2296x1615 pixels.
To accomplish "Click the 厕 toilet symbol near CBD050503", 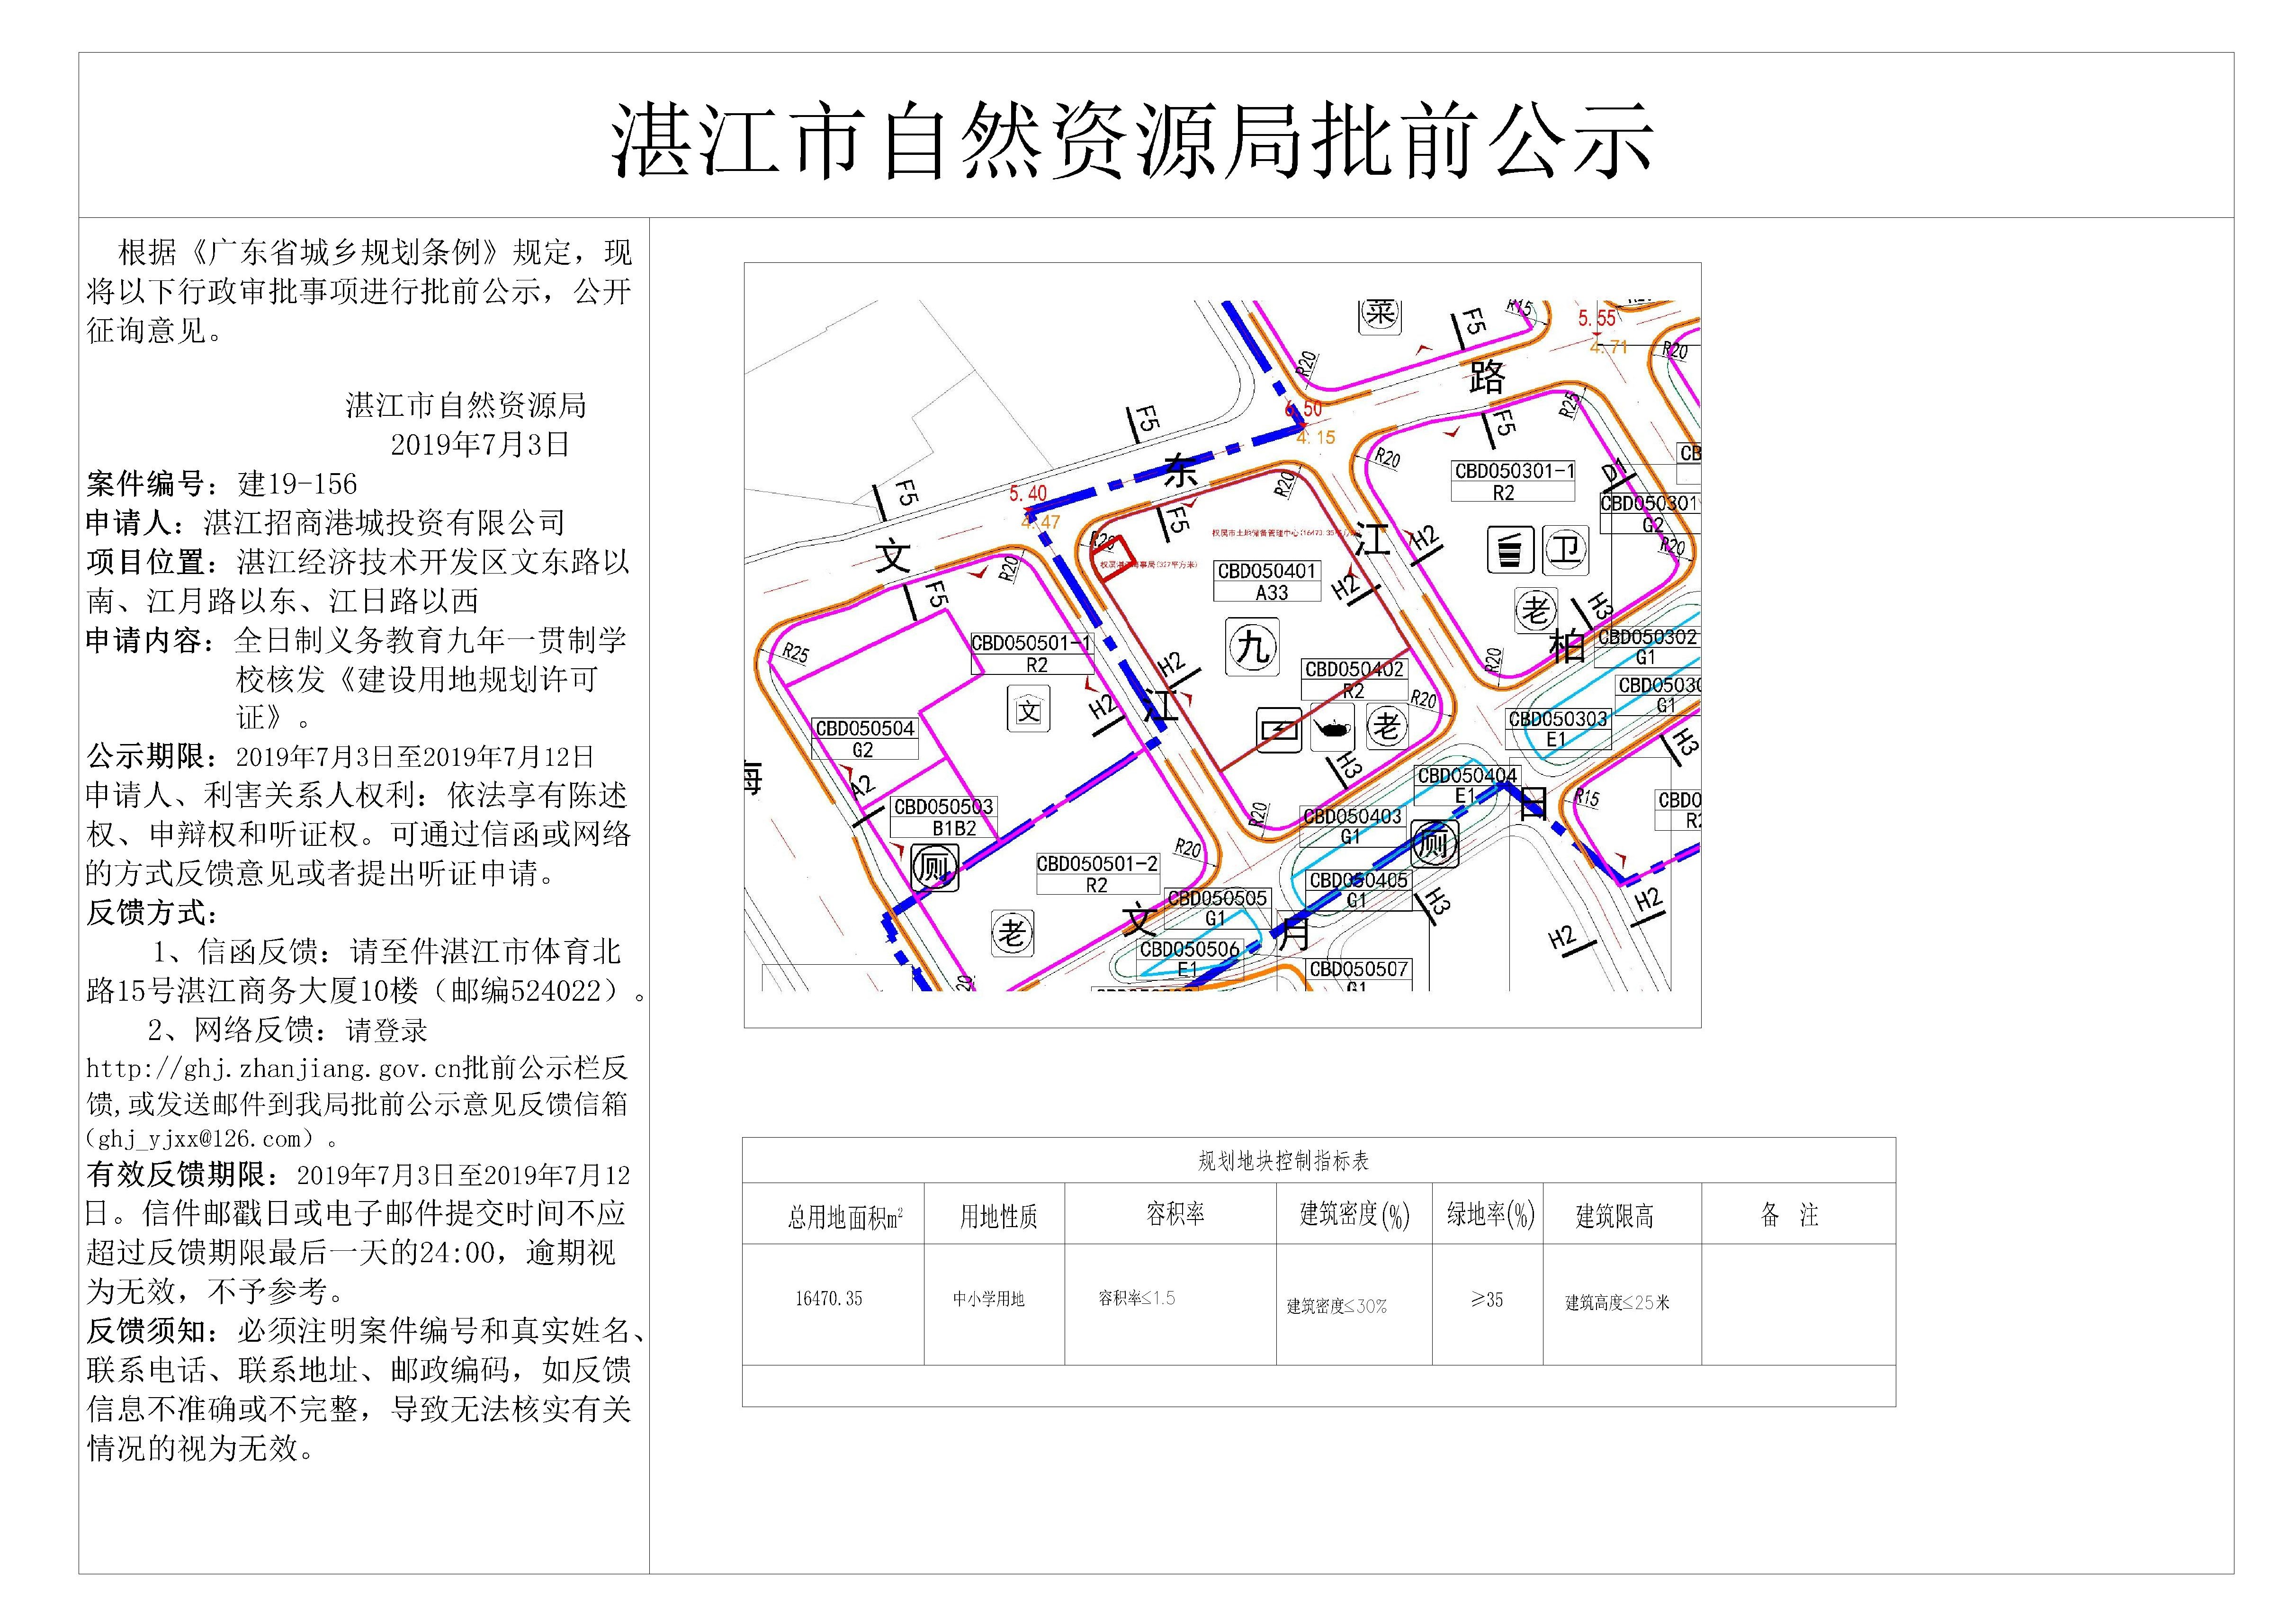I will click(935, 867).
